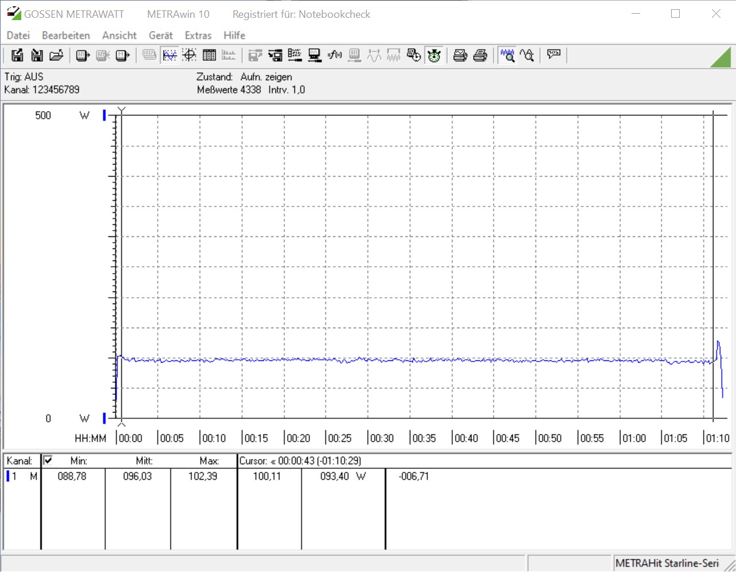Click the HH:MM axis unit label

pyautogui.click(x=90, y=438)
